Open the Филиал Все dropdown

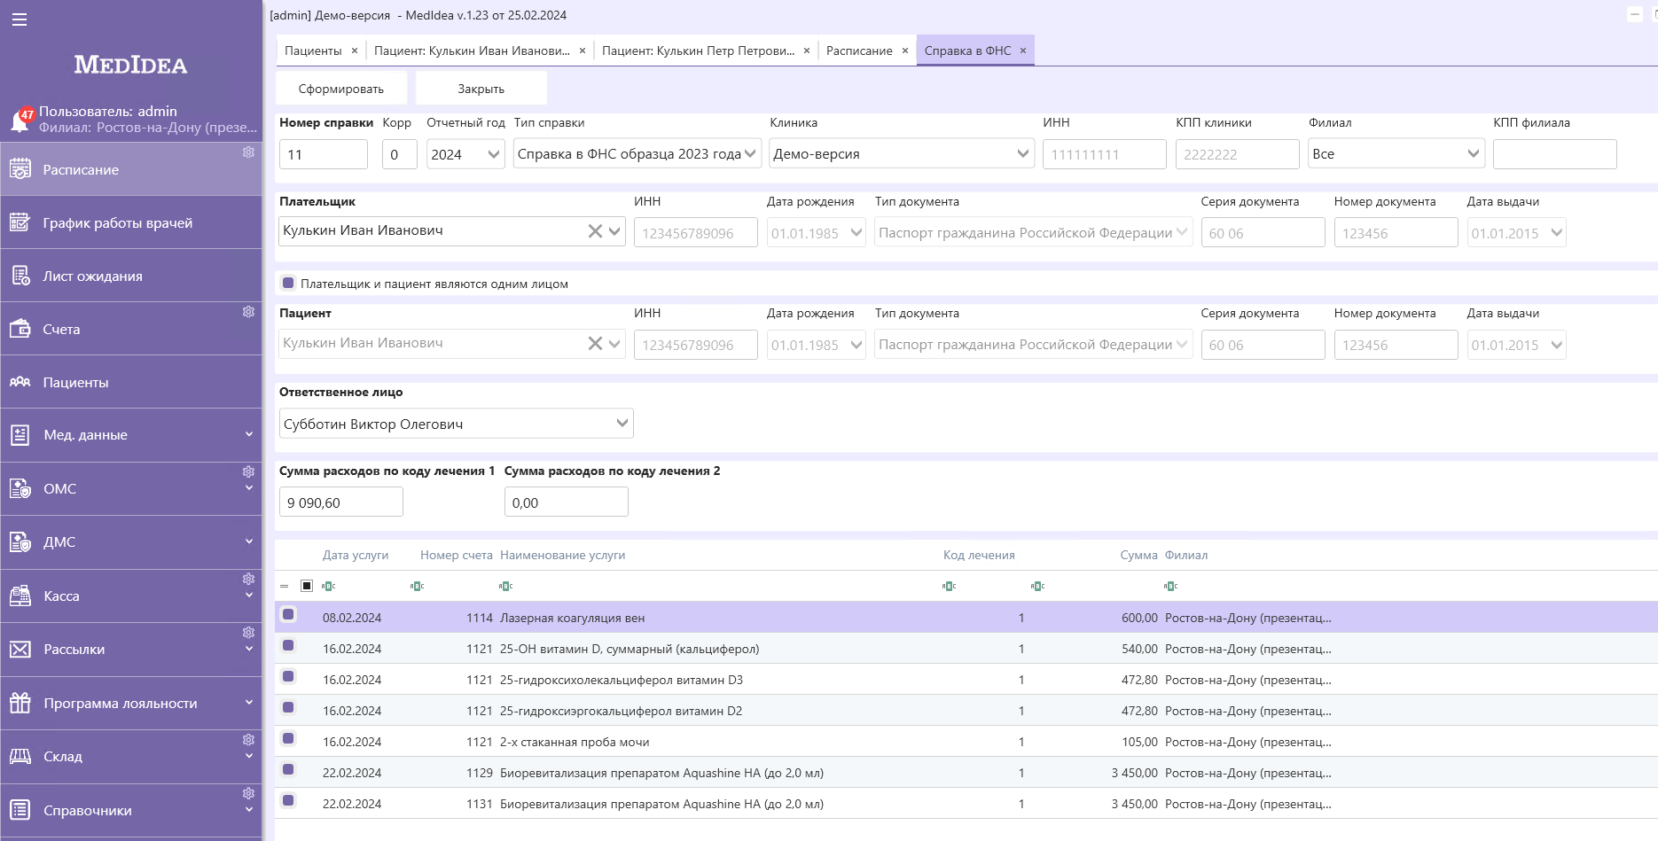(x=1474, y=154)
